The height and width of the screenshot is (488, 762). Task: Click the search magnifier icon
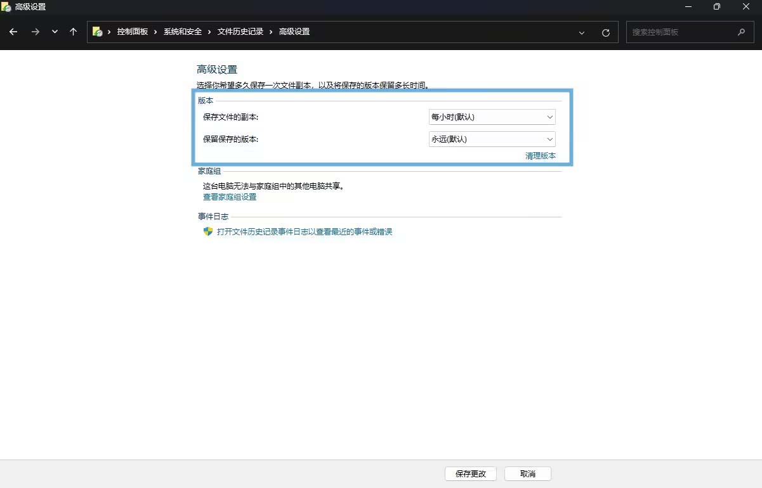[741, 32]
